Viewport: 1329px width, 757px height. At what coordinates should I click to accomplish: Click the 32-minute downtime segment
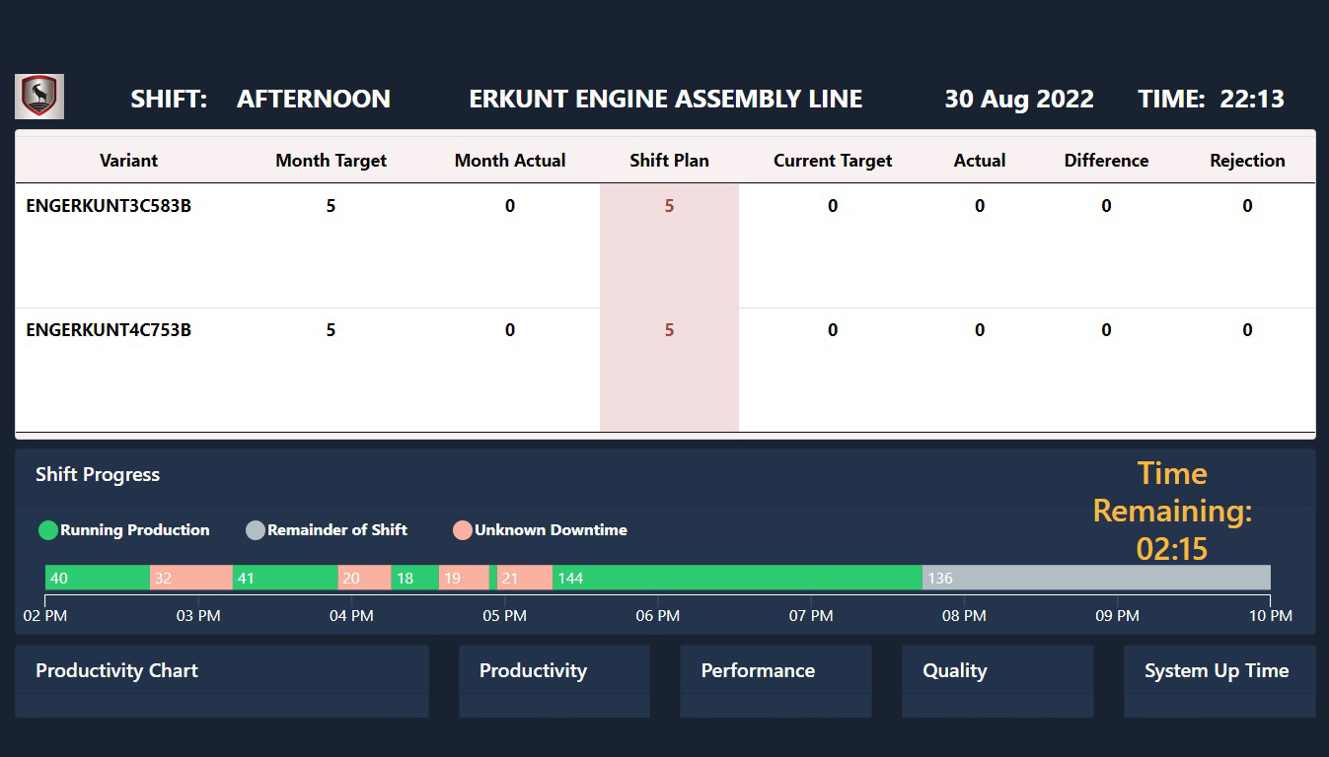[191, 578]
